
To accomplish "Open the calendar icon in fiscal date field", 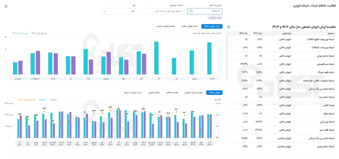I will [x=191, y=11].
